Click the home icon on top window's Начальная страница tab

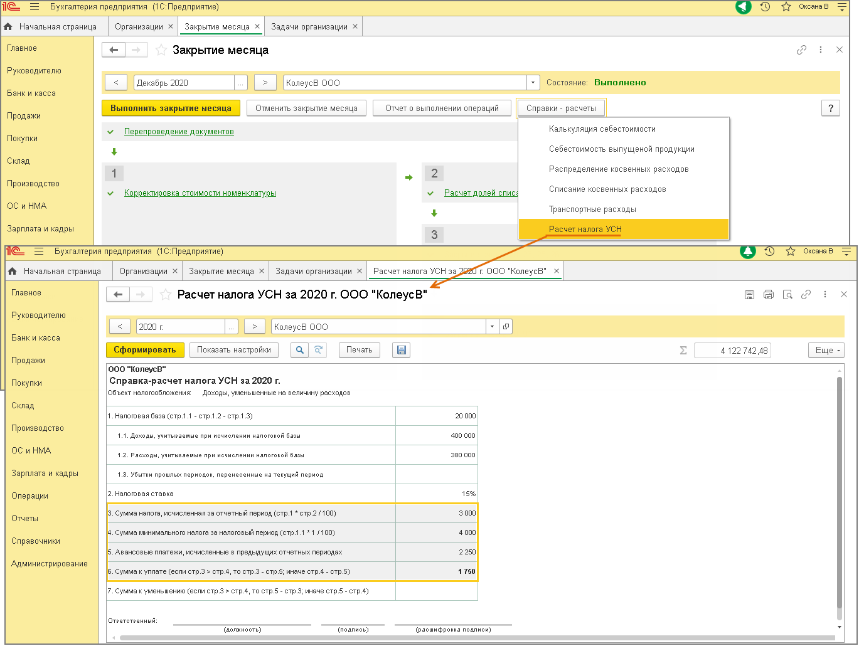coord(8,27)
